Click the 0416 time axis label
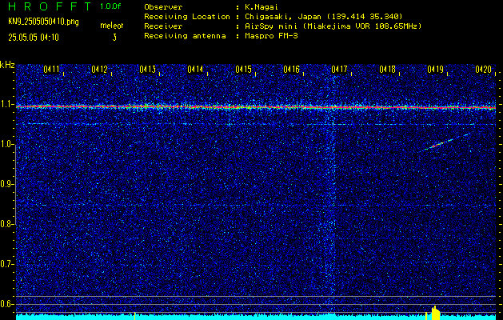Viewport: 503px width, 320px height. (292, 70)
